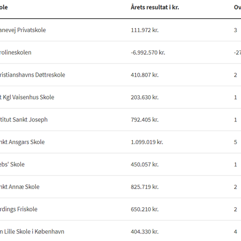The height and width of the screenshot is (241, 241).
Task: Click the 825.719 kr. cell
Action: (x=145, y=187)
